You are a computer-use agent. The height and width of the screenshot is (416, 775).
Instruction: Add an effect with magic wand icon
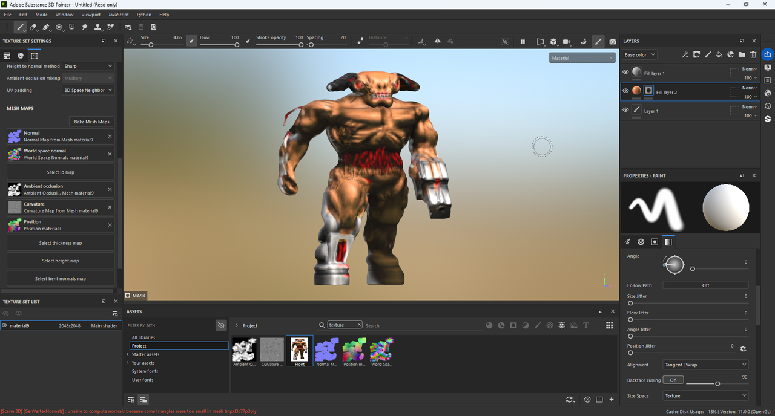pyautogui.click(x=685, y=54)
